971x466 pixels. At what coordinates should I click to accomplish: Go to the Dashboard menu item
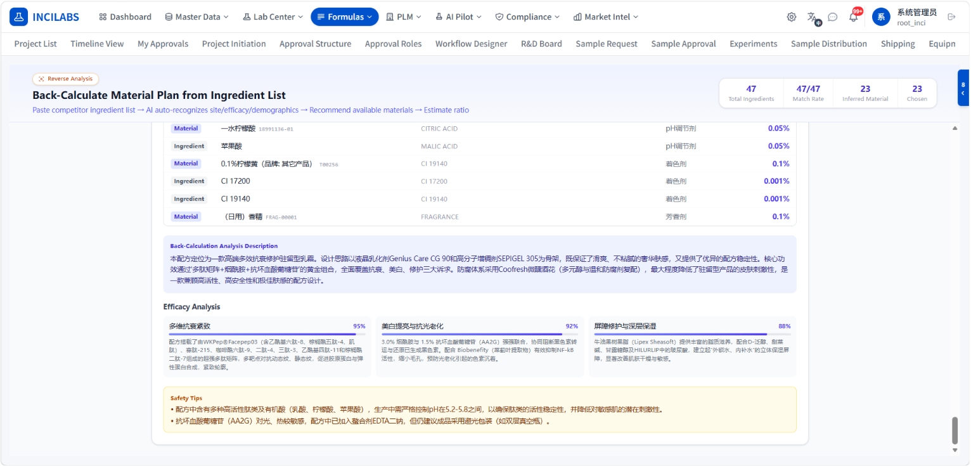point(125,17)
